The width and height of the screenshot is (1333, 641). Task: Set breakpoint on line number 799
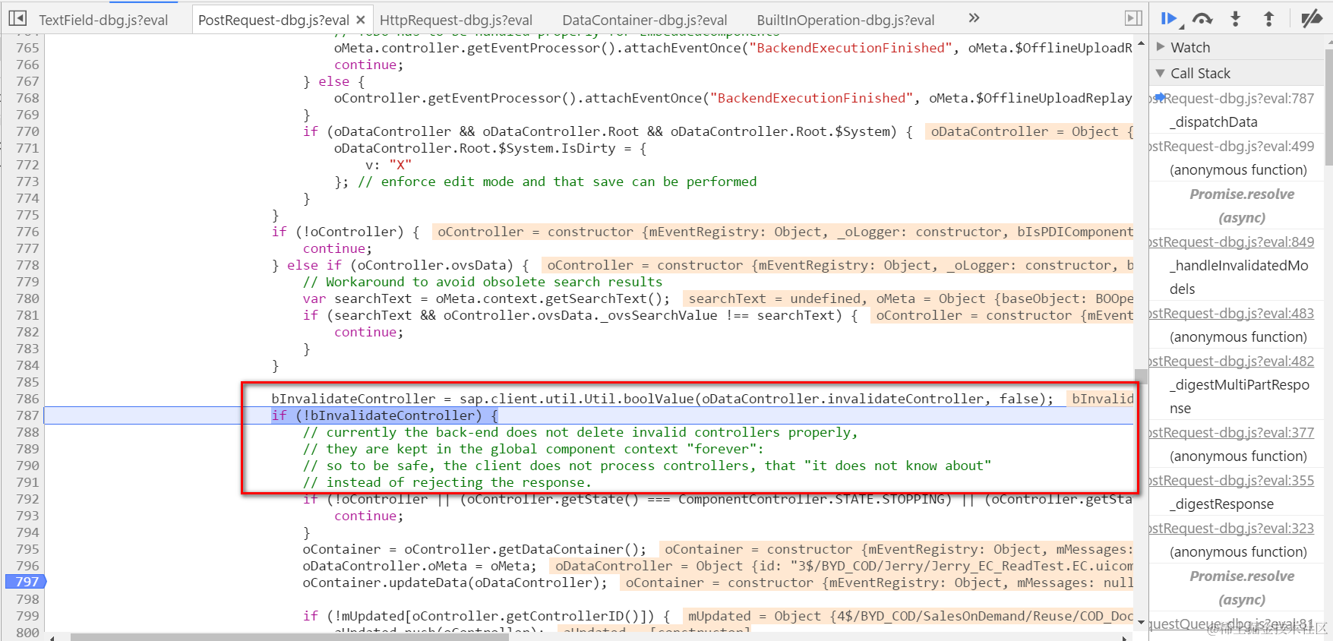[x=27, y=616]
